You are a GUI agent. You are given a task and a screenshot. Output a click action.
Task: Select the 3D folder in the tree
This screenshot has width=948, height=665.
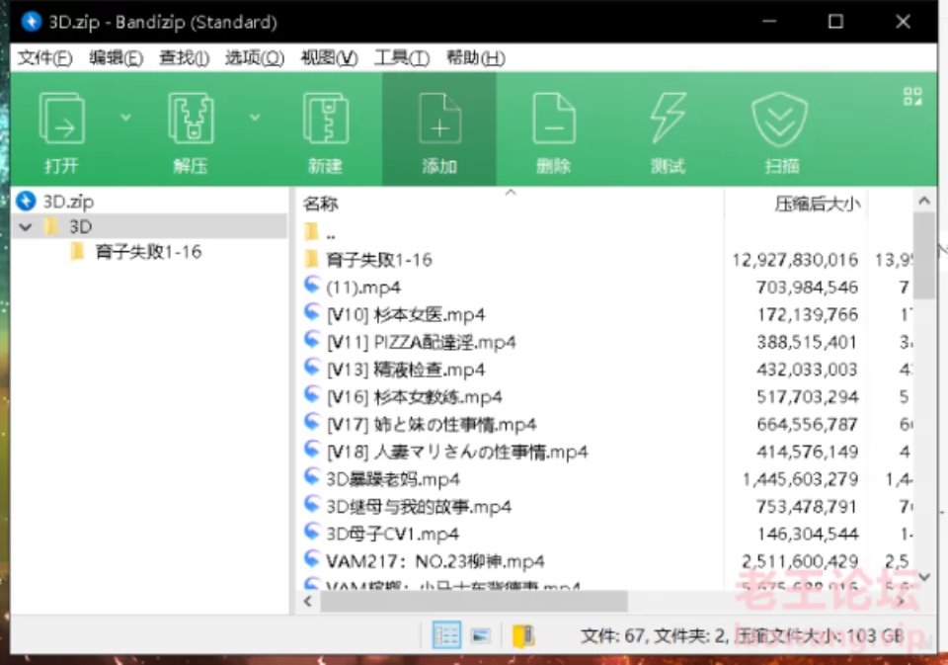pos(80,227)
